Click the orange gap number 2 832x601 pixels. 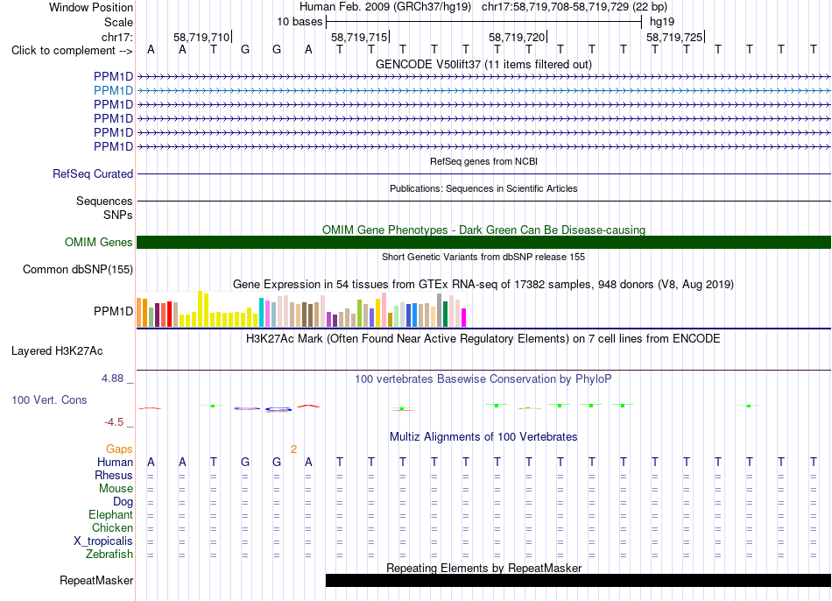(x=293, y=449)
